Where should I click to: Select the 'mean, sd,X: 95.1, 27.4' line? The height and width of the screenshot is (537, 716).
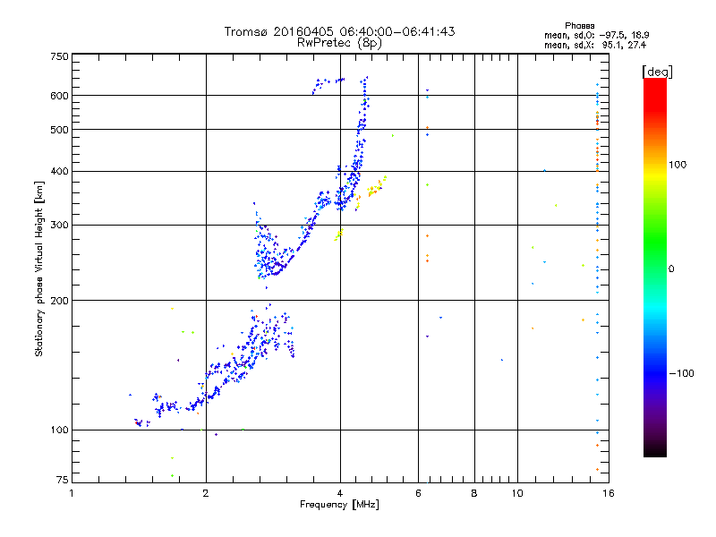tap(595, 45)
